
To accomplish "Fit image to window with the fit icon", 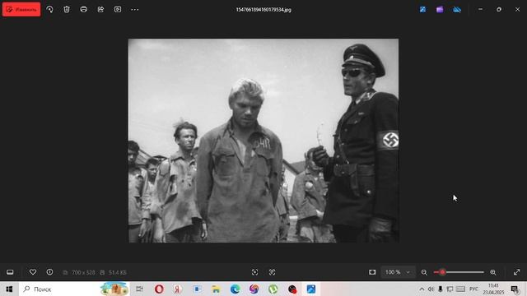I will [x=372, y=272].
